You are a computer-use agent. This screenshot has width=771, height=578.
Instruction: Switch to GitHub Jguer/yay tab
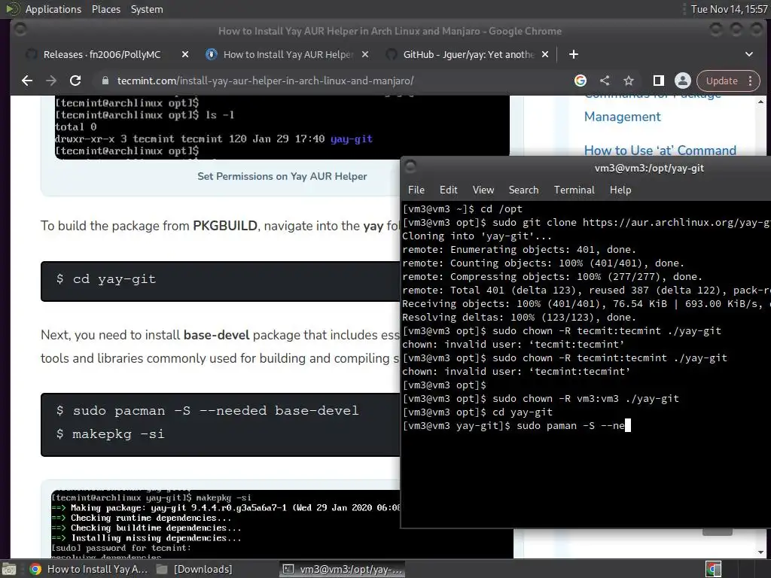[x=468, y=54]
